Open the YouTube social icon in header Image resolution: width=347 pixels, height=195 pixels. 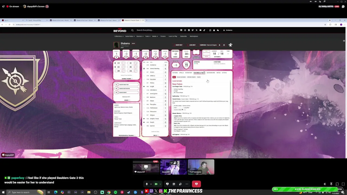[x=200, y=30]
